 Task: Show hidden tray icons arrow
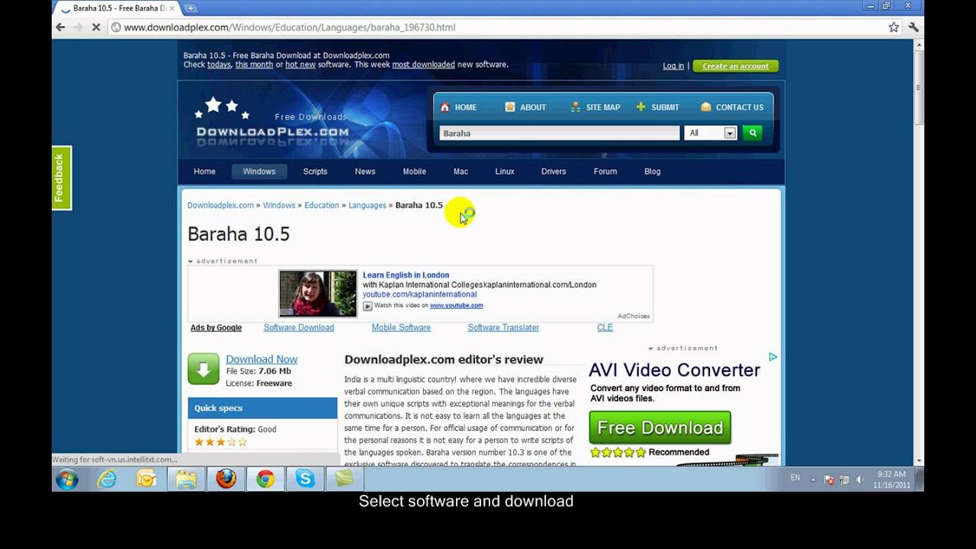tap(813, 480)
